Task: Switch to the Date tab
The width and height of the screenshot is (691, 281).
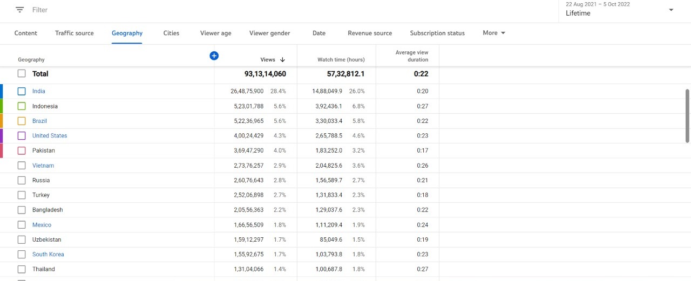Action: [x=319, y=33]
